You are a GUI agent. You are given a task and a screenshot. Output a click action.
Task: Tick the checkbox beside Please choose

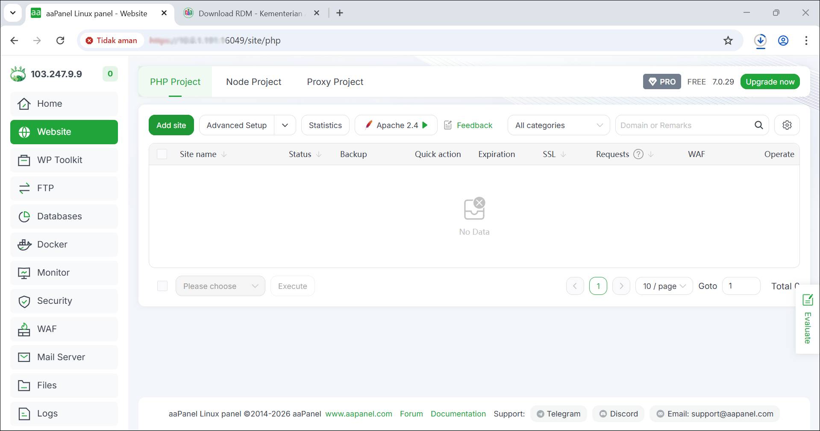(162, 286)
